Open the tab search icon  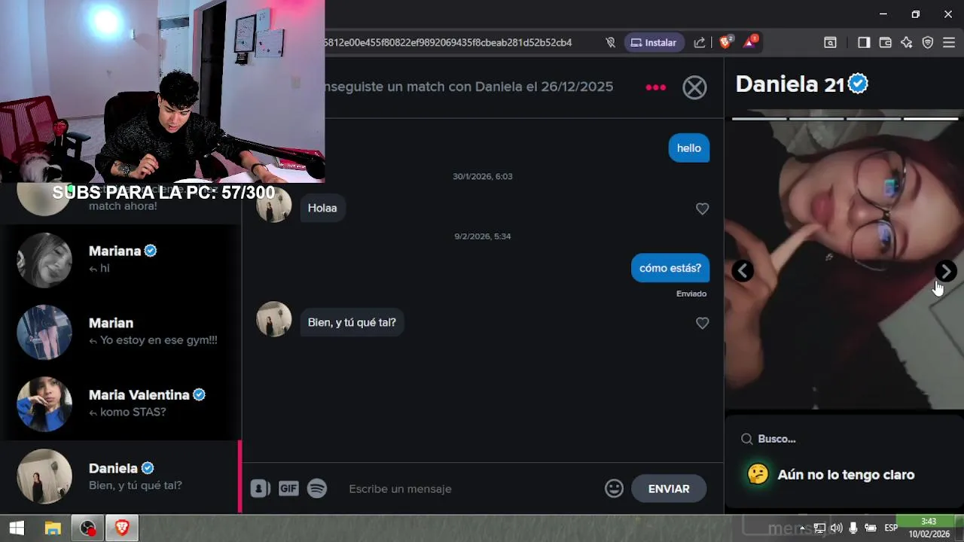830,43
